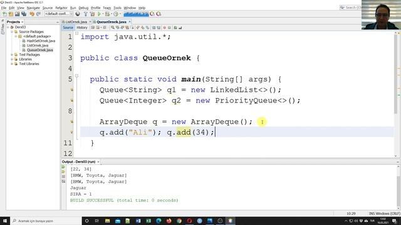
Task: Open the Debug Project dropdown arrow
Action: (x=112, y=14)
